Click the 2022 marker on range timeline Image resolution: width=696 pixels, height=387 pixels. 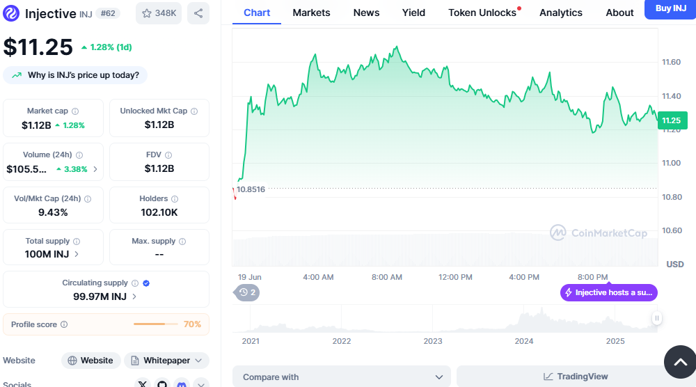[341, 341]
